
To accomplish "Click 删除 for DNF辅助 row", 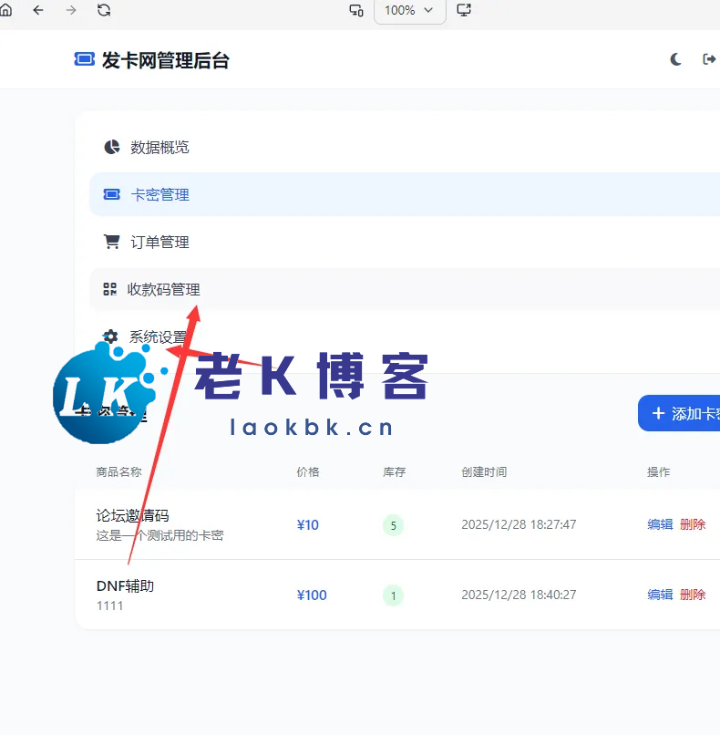I will (693, 595).
